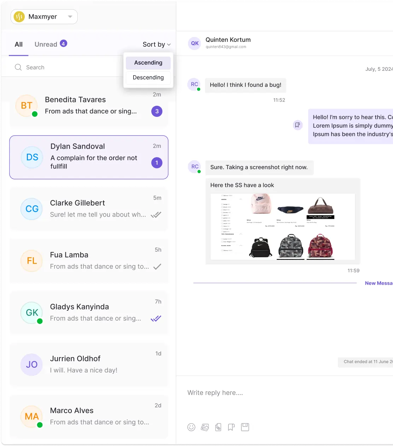Select Descending in the Sort by menu
The image size is (393, 446).
point(148,78)
